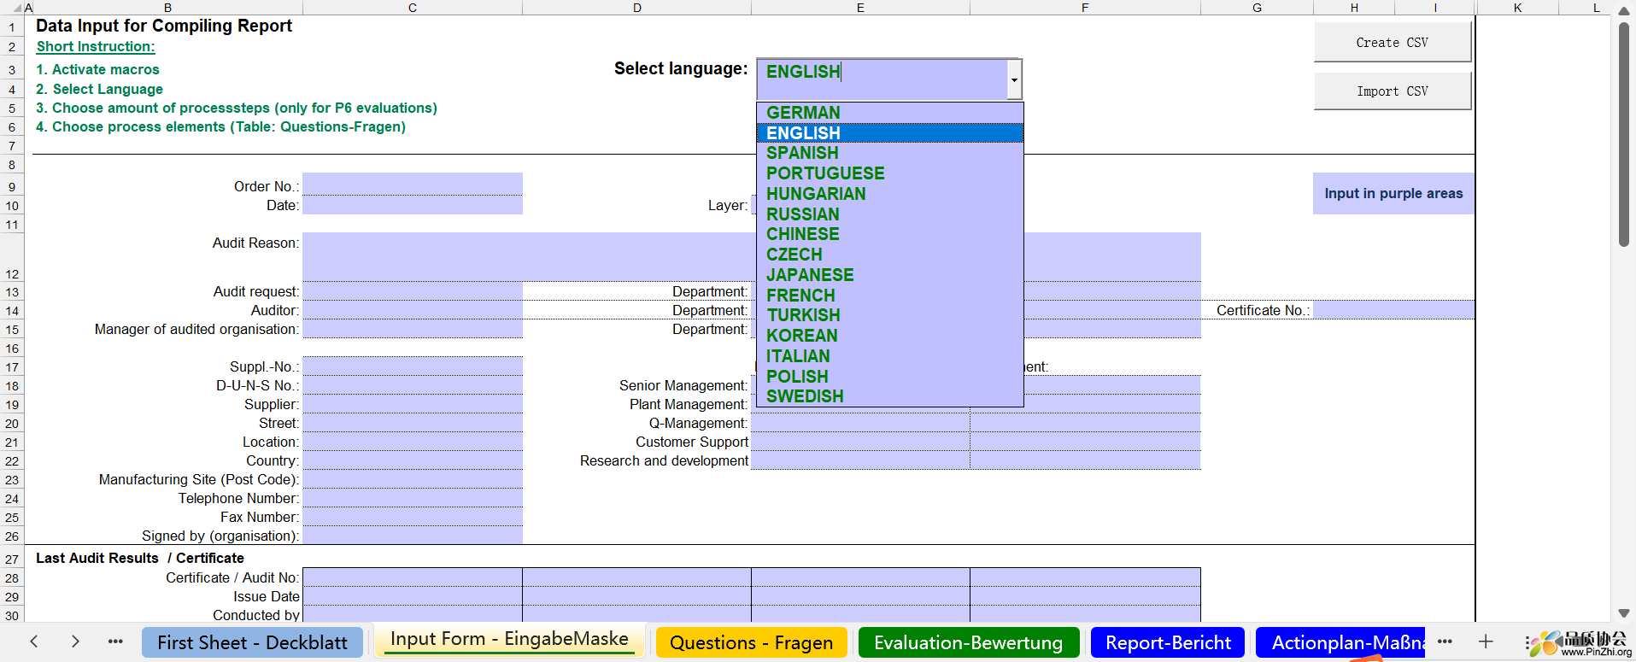The image size is (1636, 662).
Task: Click the Certificate No. input cell
Action: [x=1393, y=310]
